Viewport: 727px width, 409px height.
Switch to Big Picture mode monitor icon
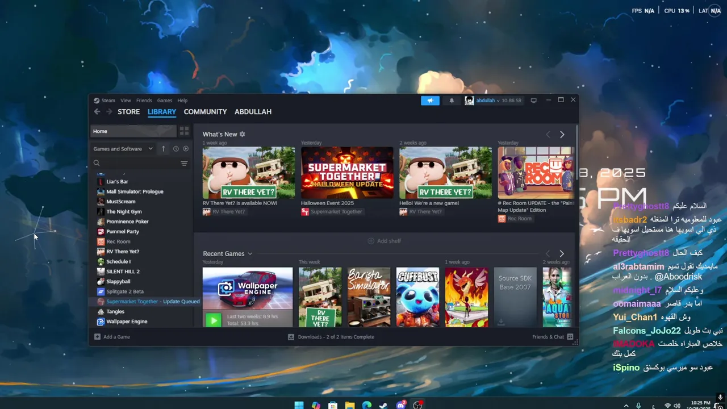point(533,101)
